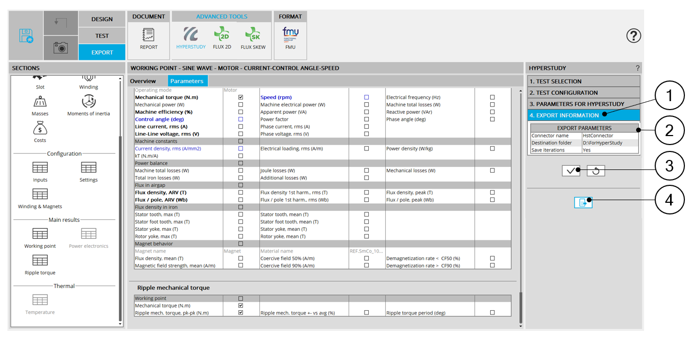Click the save project icon
This screenshot has height=341, width=695.
pyautogui.click(x=26, y=35)
